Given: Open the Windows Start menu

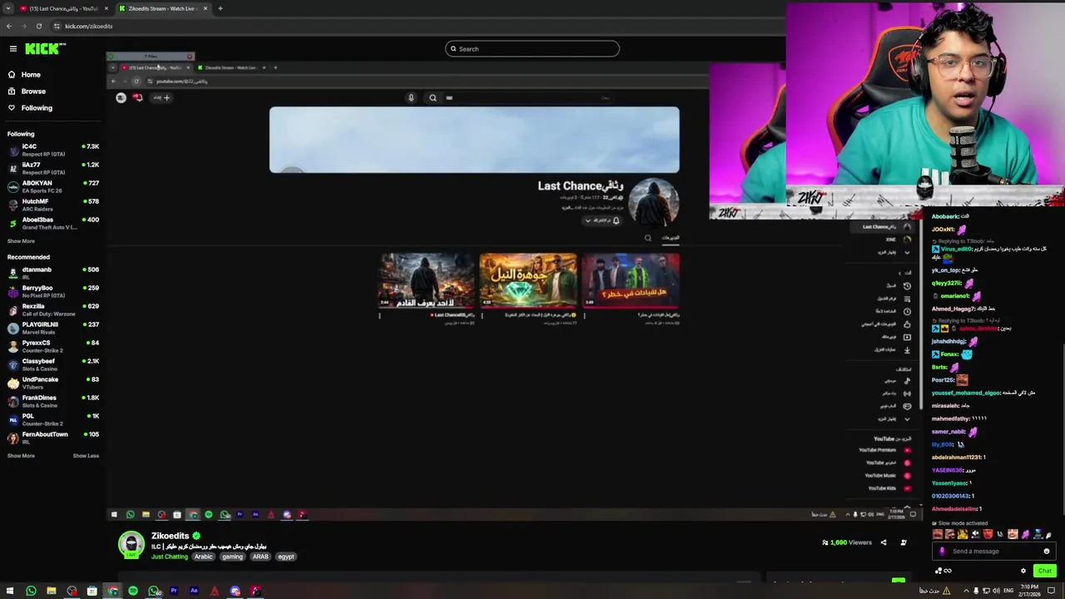Looking at the screenshot, I should [9, 592].
